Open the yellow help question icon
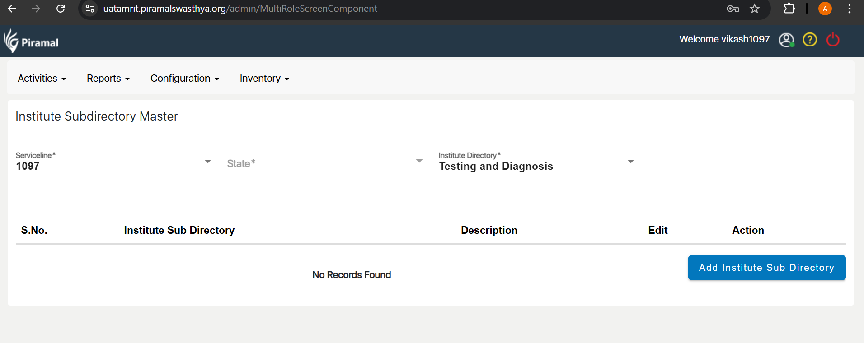This screenshot has width=864, height=343. (809, 40)
